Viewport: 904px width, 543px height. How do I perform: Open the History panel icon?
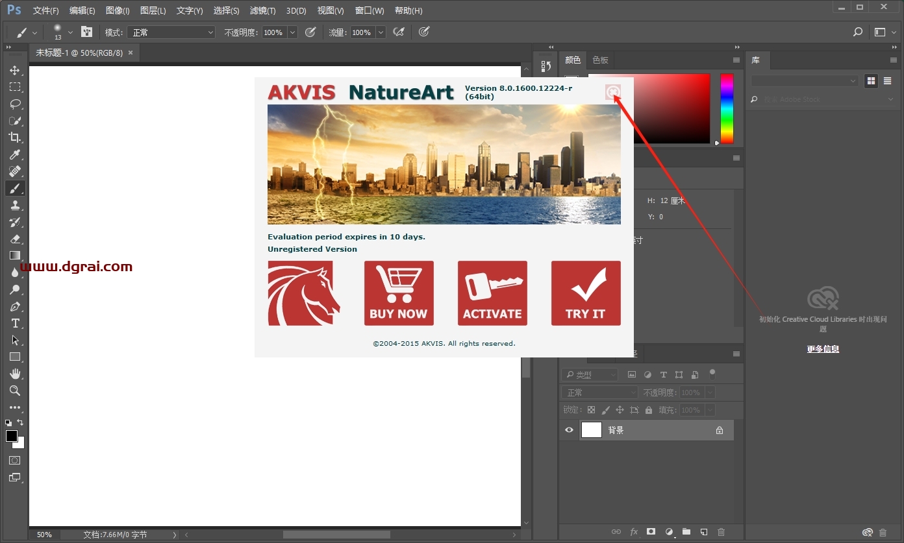(x=546, y=66)
